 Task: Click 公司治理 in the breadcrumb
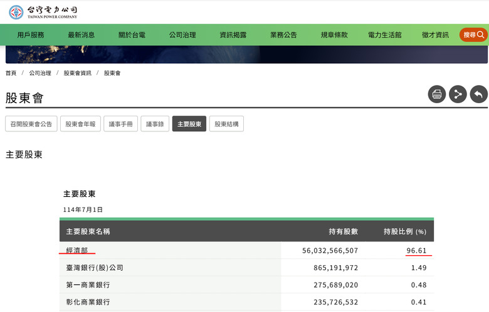tap(40, 73)
